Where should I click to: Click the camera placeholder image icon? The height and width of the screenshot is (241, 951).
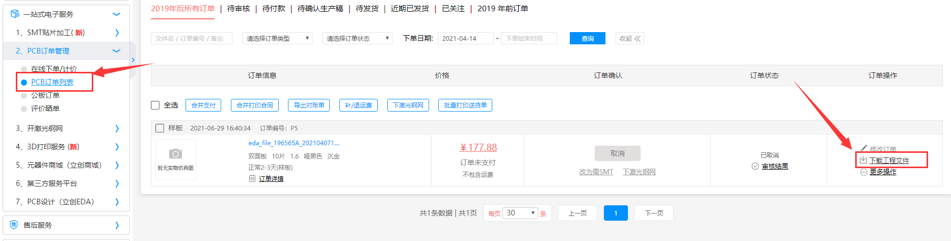[175, 154]
